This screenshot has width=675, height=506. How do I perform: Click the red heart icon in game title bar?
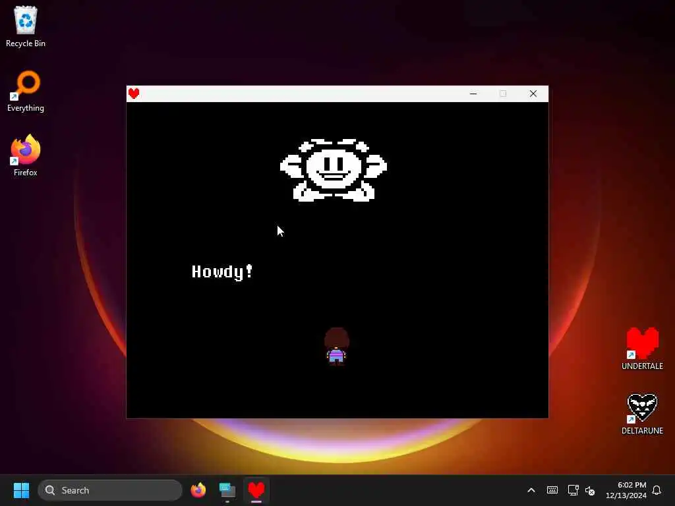click(134, 94)
